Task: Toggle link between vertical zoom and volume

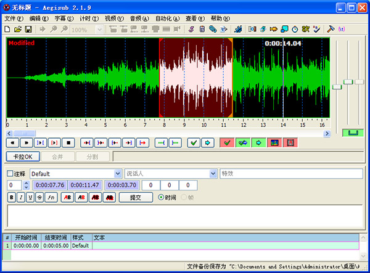Action: tap(353, 132)
